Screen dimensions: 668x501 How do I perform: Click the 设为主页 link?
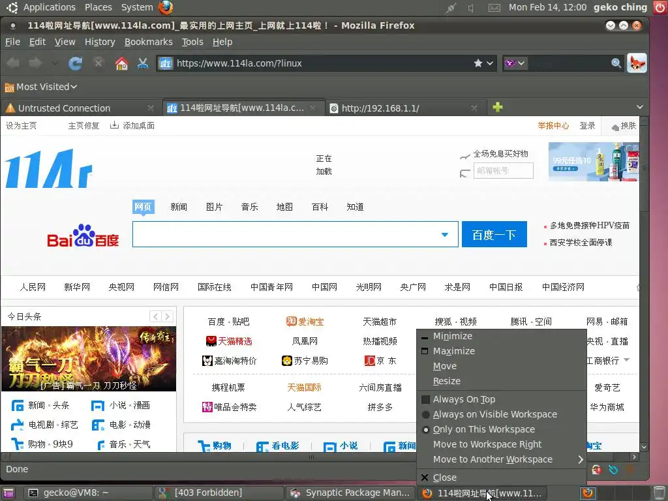[21, 126]
